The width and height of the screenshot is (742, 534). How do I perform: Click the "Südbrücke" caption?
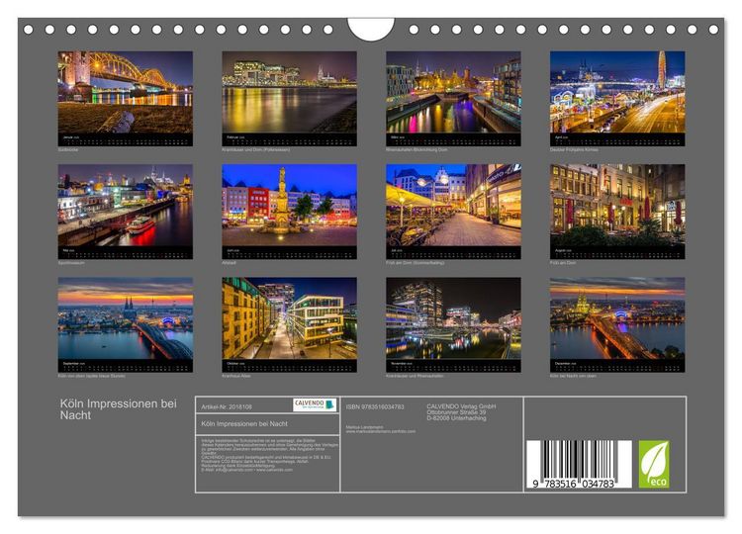(x=68, y=149)
